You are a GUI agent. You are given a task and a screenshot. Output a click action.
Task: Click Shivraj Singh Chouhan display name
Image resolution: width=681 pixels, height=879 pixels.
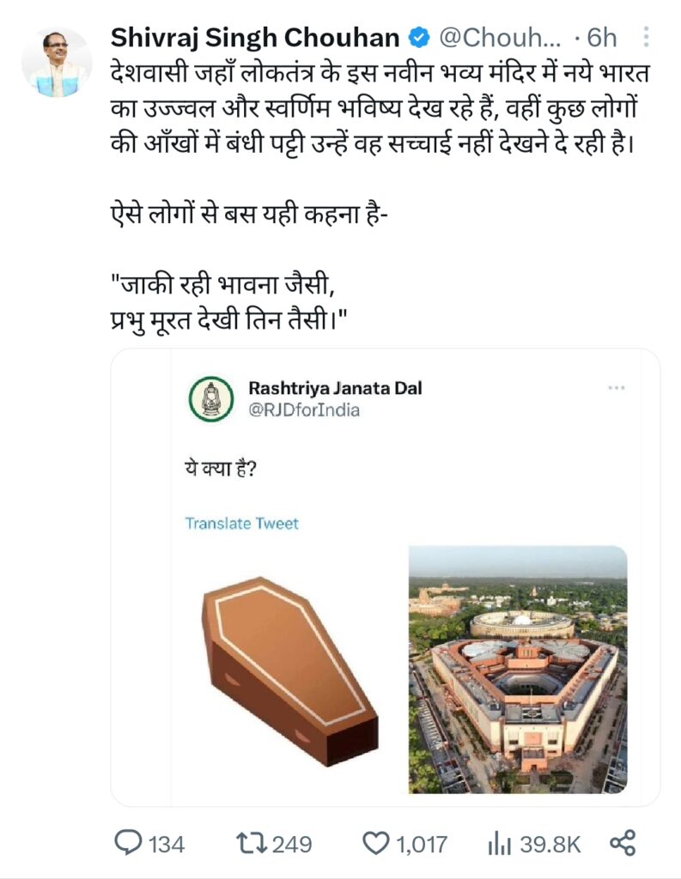click(x=255, y=38)
